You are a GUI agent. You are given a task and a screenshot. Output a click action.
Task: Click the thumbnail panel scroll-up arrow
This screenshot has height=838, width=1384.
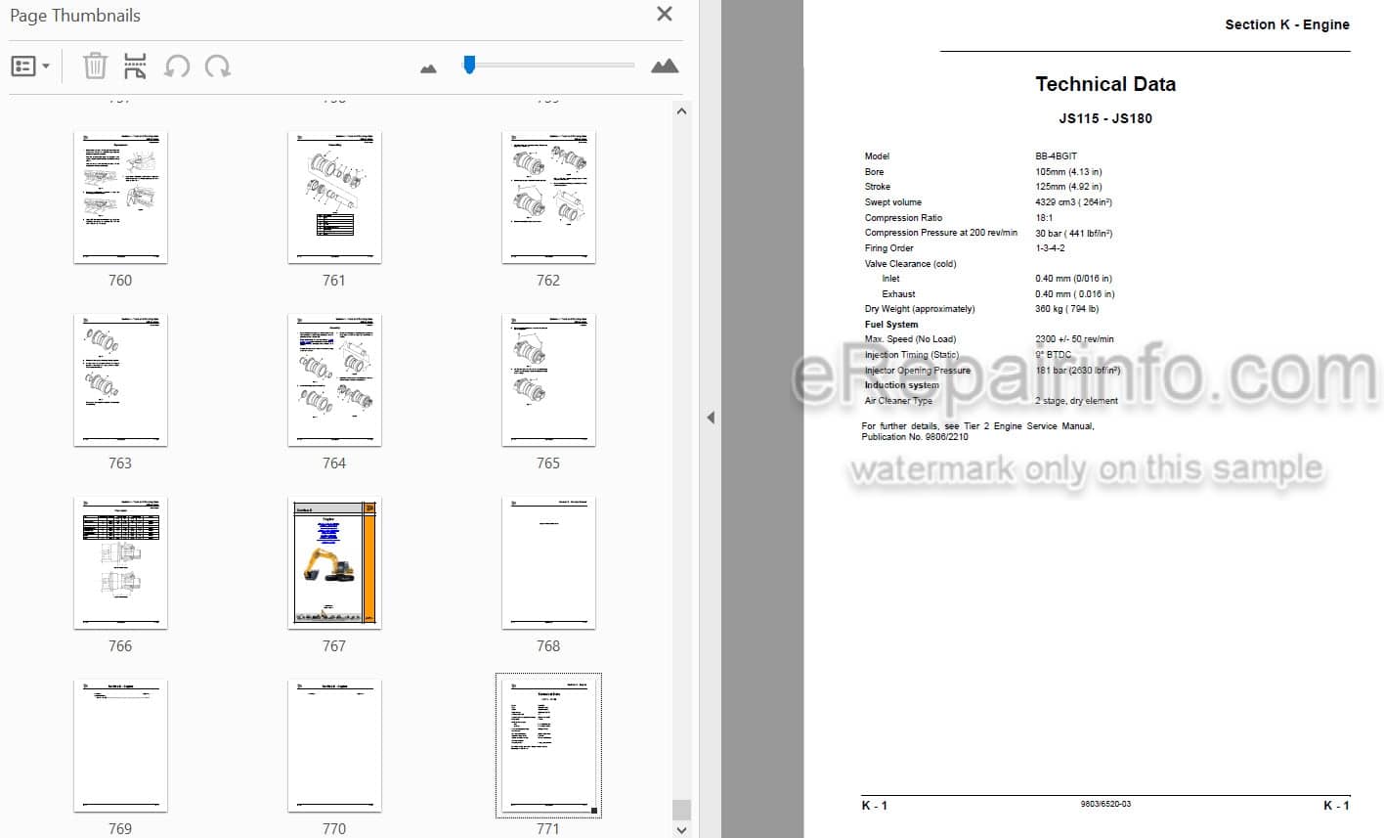(681, 111)
